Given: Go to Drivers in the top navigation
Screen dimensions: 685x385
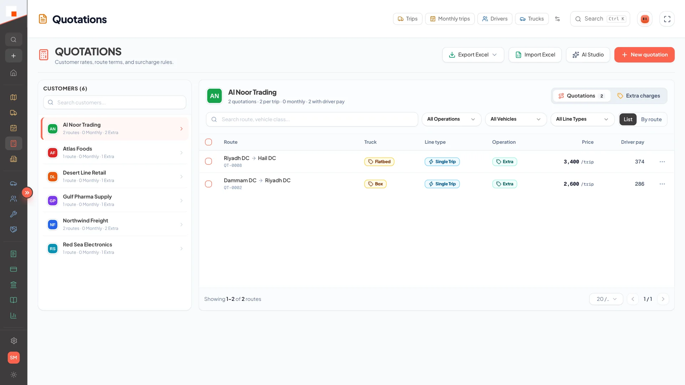Looking at the screenshot, I should coord(494,19).
